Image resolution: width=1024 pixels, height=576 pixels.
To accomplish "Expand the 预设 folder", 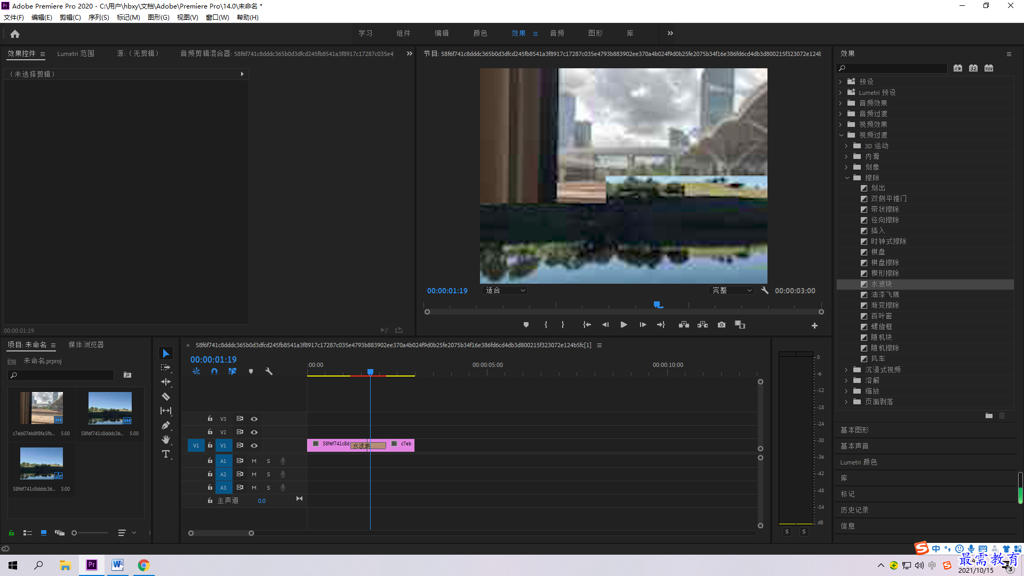I will point(841,82).
